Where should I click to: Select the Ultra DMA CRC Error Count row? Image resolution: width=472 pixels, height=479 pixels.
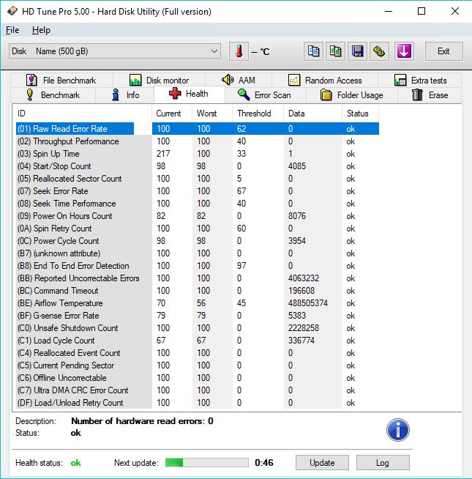[x=198, y=390]
